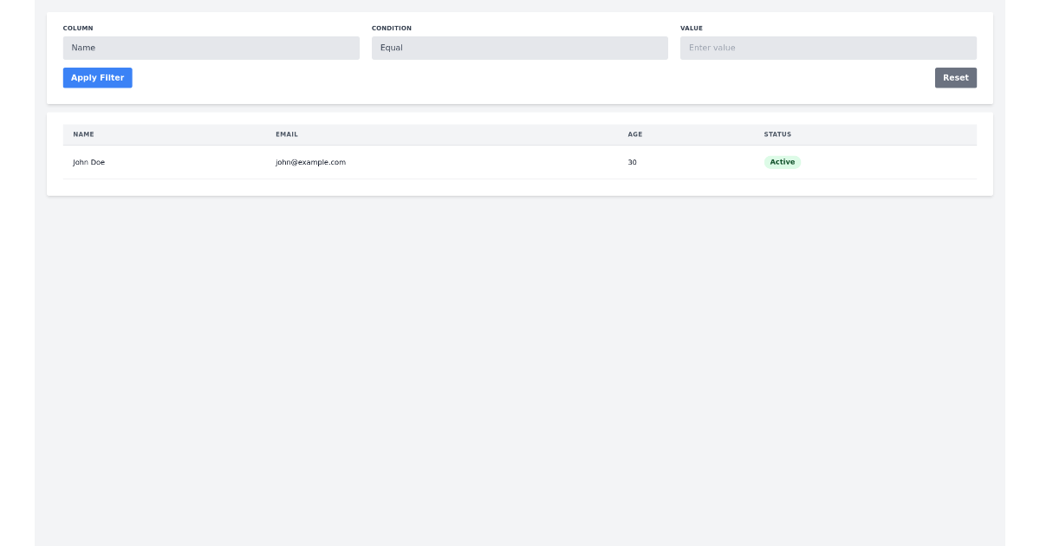Click the AGE column header
This screenshot has height=546, width=1040.
pos(634,134)
